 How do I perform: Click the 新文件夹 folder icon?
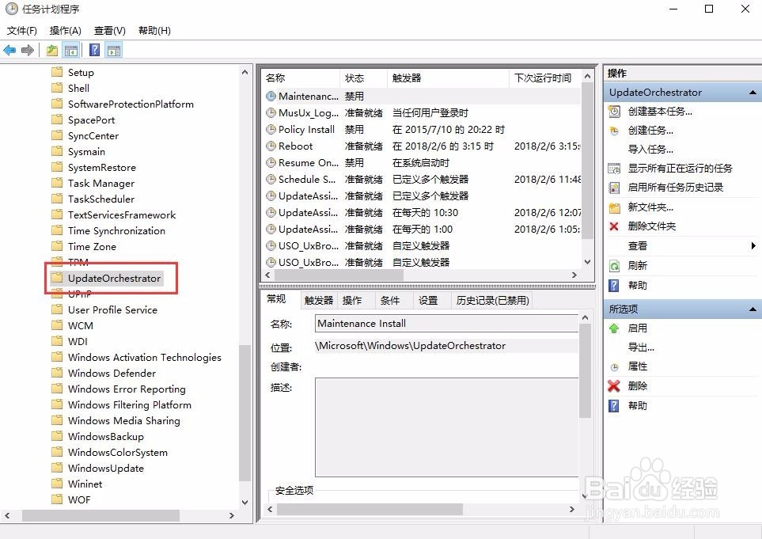(614, 207)
